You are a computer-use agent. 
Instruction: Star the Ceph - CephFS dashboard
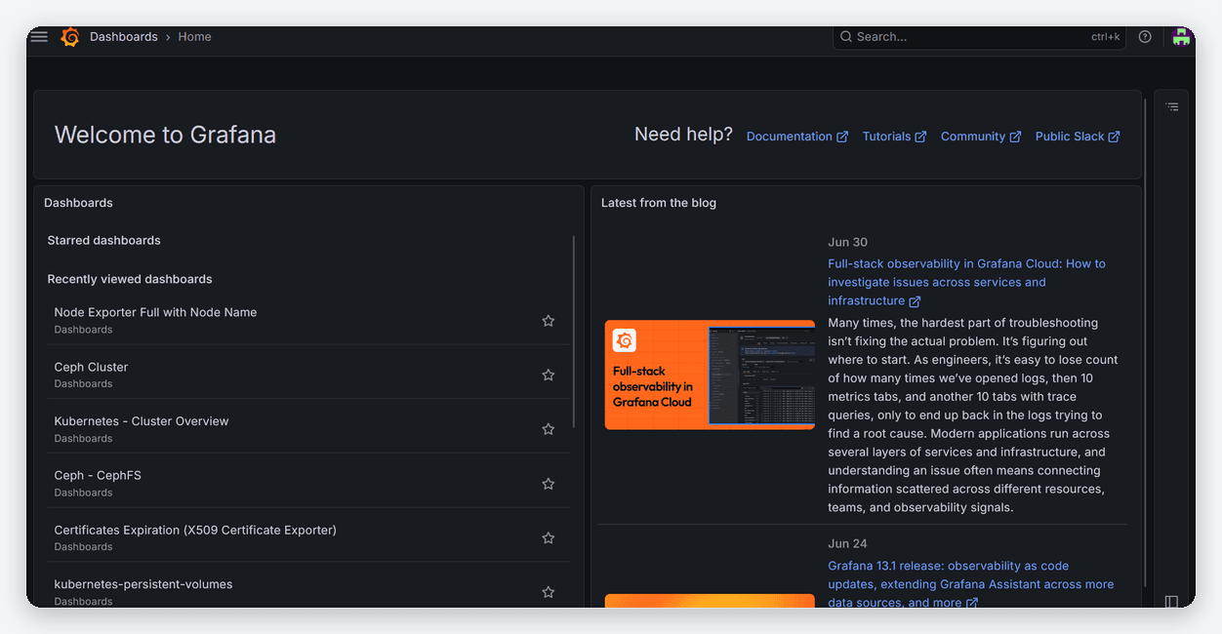click(549, 484)
